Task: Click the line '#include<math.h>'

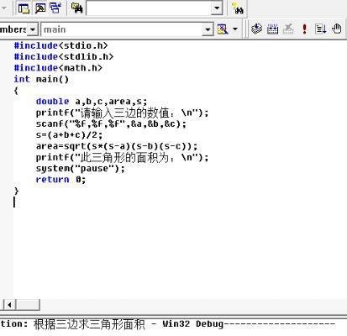Action: [58, 68]
